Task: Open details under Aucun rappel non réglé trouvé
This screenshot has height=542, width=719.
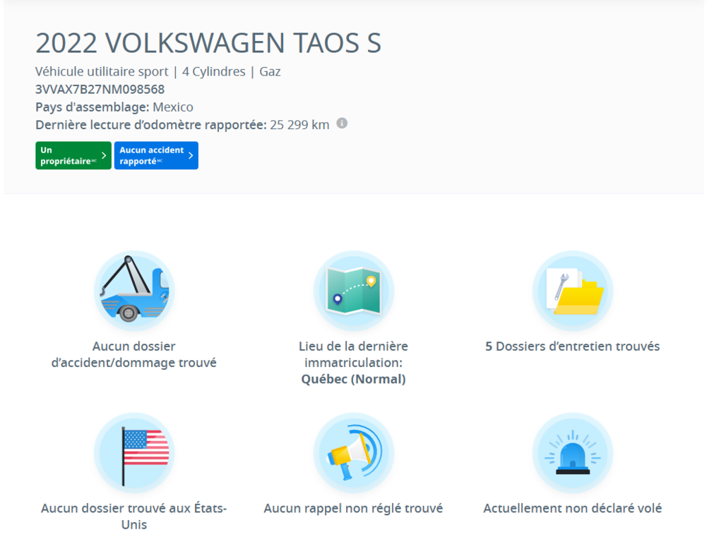Action: pos(353,507)
